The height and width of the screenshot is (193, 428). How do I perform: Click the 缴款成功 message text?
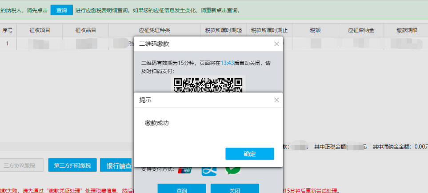[x=157, y=123]
